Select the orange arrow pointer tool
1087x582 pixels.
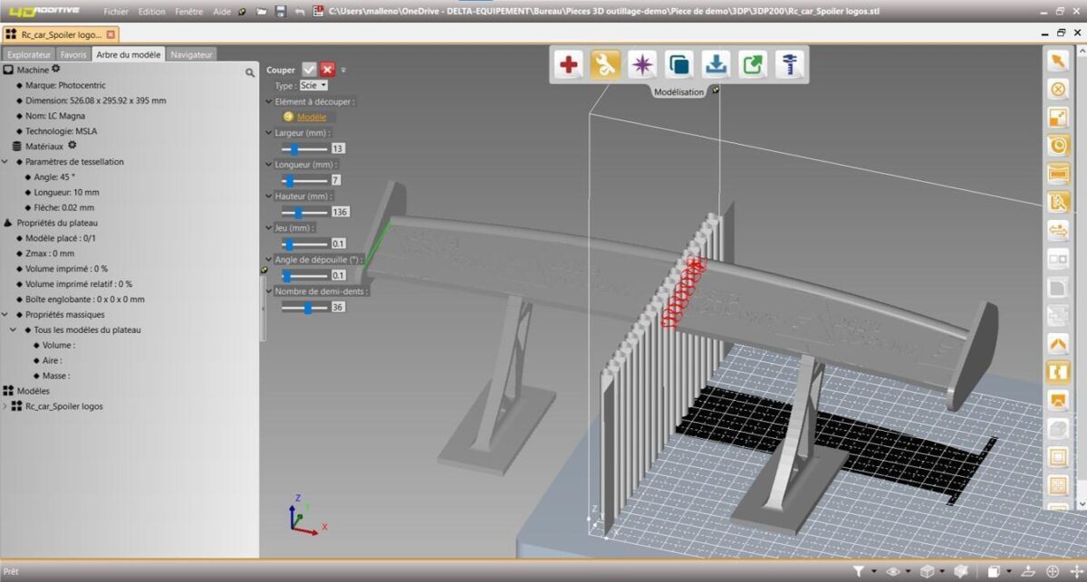click(x=1057, y=61)
